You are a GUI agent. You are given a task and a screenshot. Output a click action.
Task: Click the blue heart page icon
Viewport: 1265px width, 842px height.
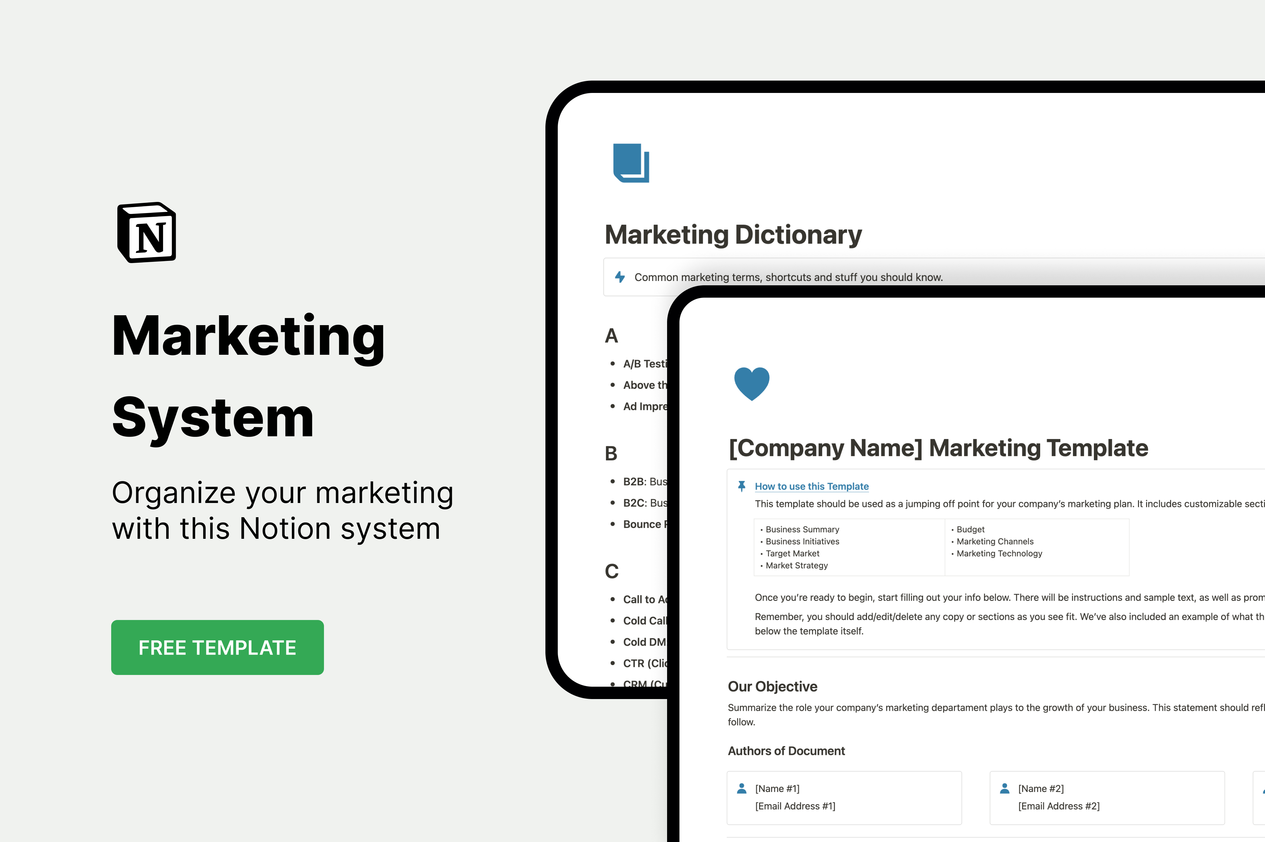pos(751,384)
